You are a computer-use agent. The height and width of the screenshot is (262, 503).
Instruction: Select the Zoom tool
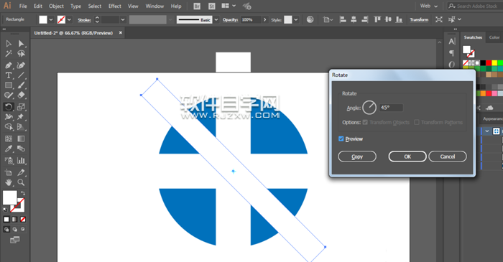[21, 182]
